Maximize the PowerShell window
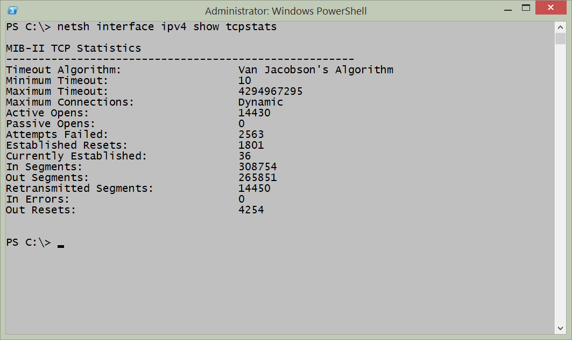The height and width of the screenshot is (340, 572). click(526, 8)
